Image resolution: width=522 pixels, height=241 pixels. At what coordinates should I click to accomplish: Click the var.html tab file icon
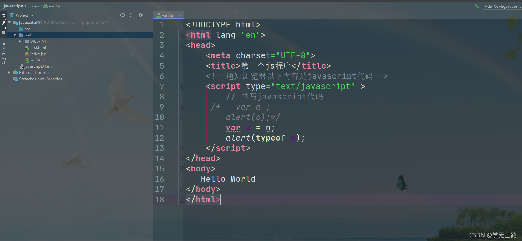[x=158, y=15]
